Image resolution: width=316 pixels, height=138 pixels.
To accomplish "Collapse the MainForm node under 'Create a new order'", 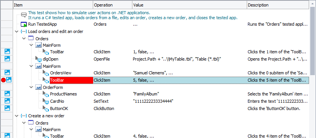I will [31, 130].
